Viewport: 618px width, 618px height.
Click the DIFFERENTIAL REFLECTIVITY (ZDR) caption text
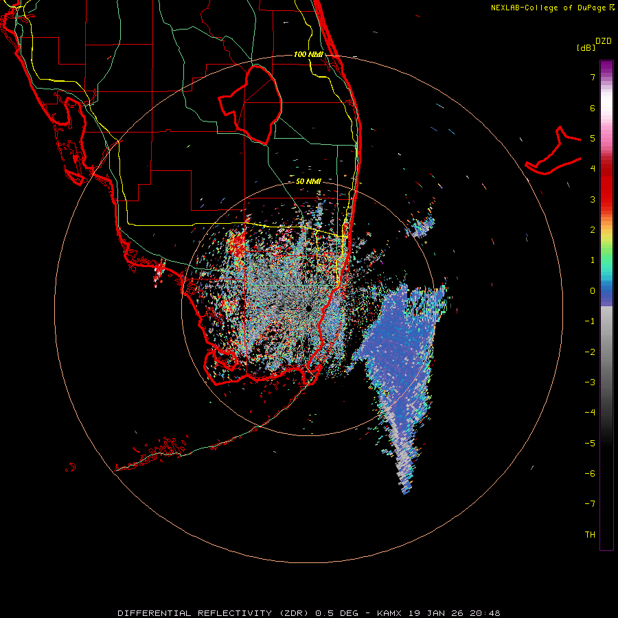pyautogui.click(x=214, y=613)
